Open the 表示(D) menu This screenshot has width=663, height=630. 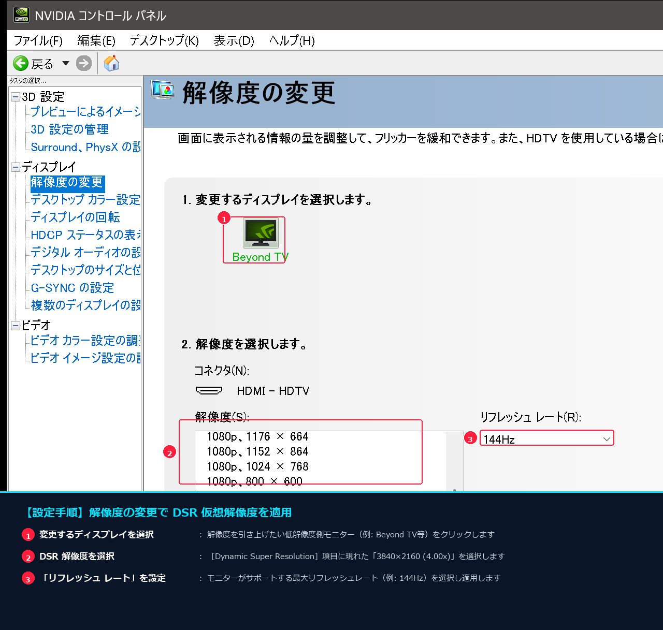click(234, 40)
